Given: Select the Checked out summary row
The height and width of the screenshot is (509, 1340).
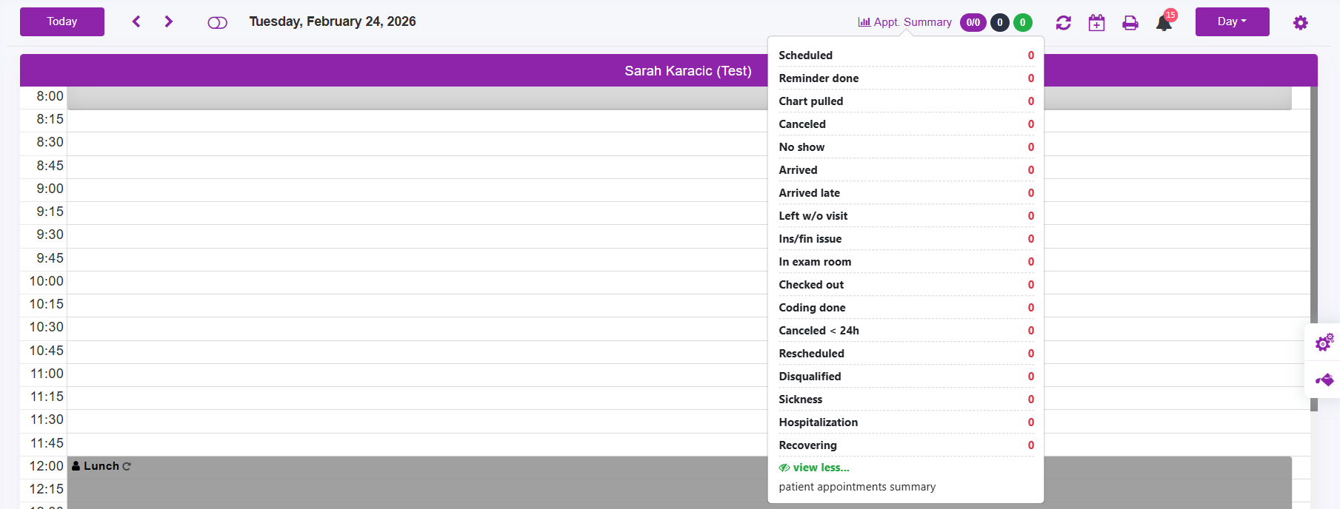Looking at the screenshot, I should (906, 285).
